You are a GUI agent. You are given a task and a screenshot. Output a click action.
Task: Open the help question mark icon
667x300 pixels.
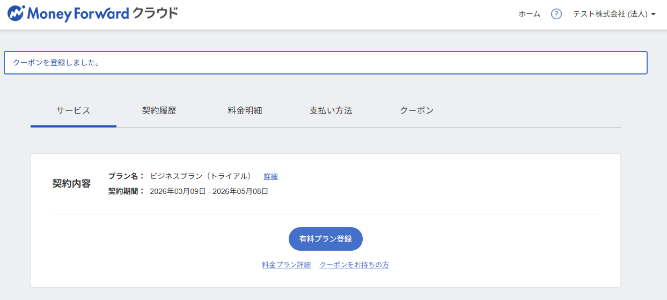(x=556, y=14)
